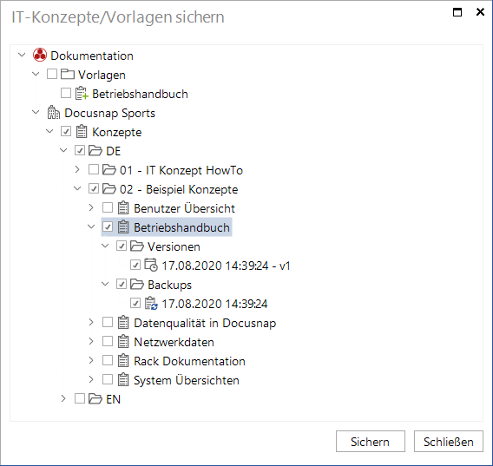The width and height of the screenshot is (493, 466).
Task: Click the Schließen button
Action: (449, 442)
